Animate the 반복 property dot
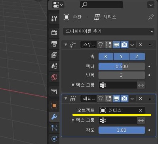 tap(149, 75)
